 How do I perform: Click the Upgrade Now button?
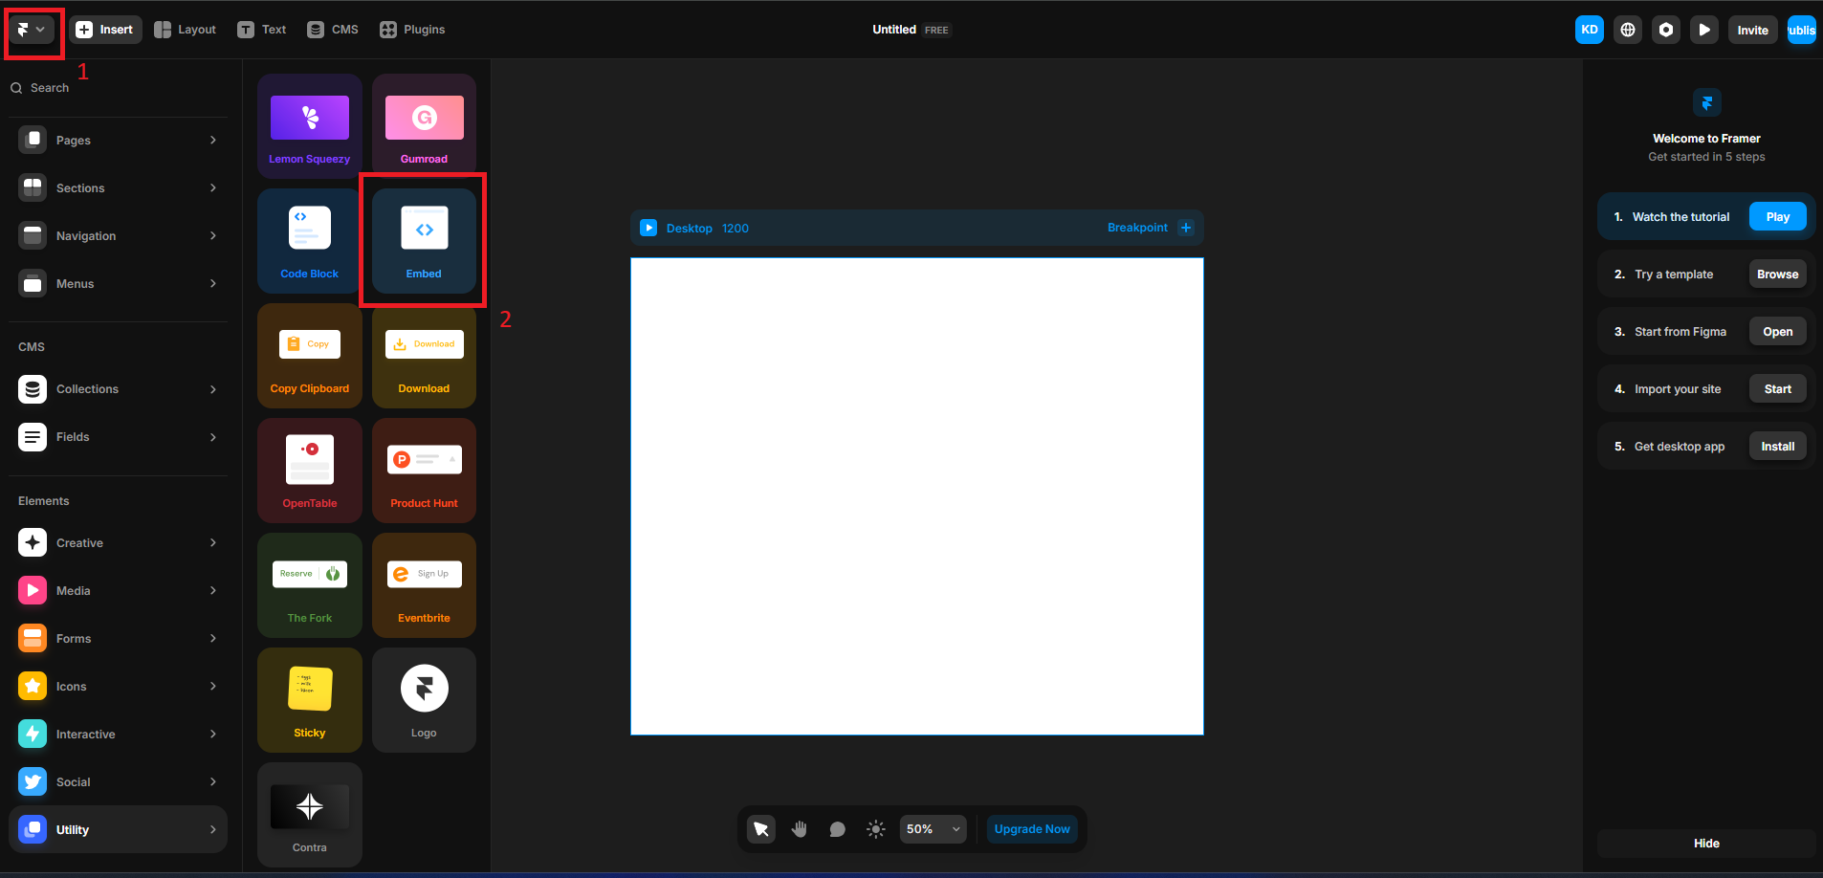(x=1032, y=829)
